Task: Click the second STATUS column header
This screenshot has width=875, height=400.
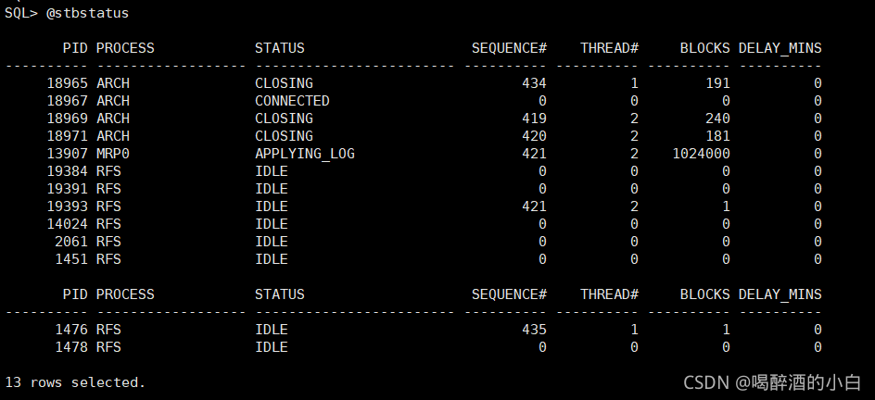Action: point(280,294)
